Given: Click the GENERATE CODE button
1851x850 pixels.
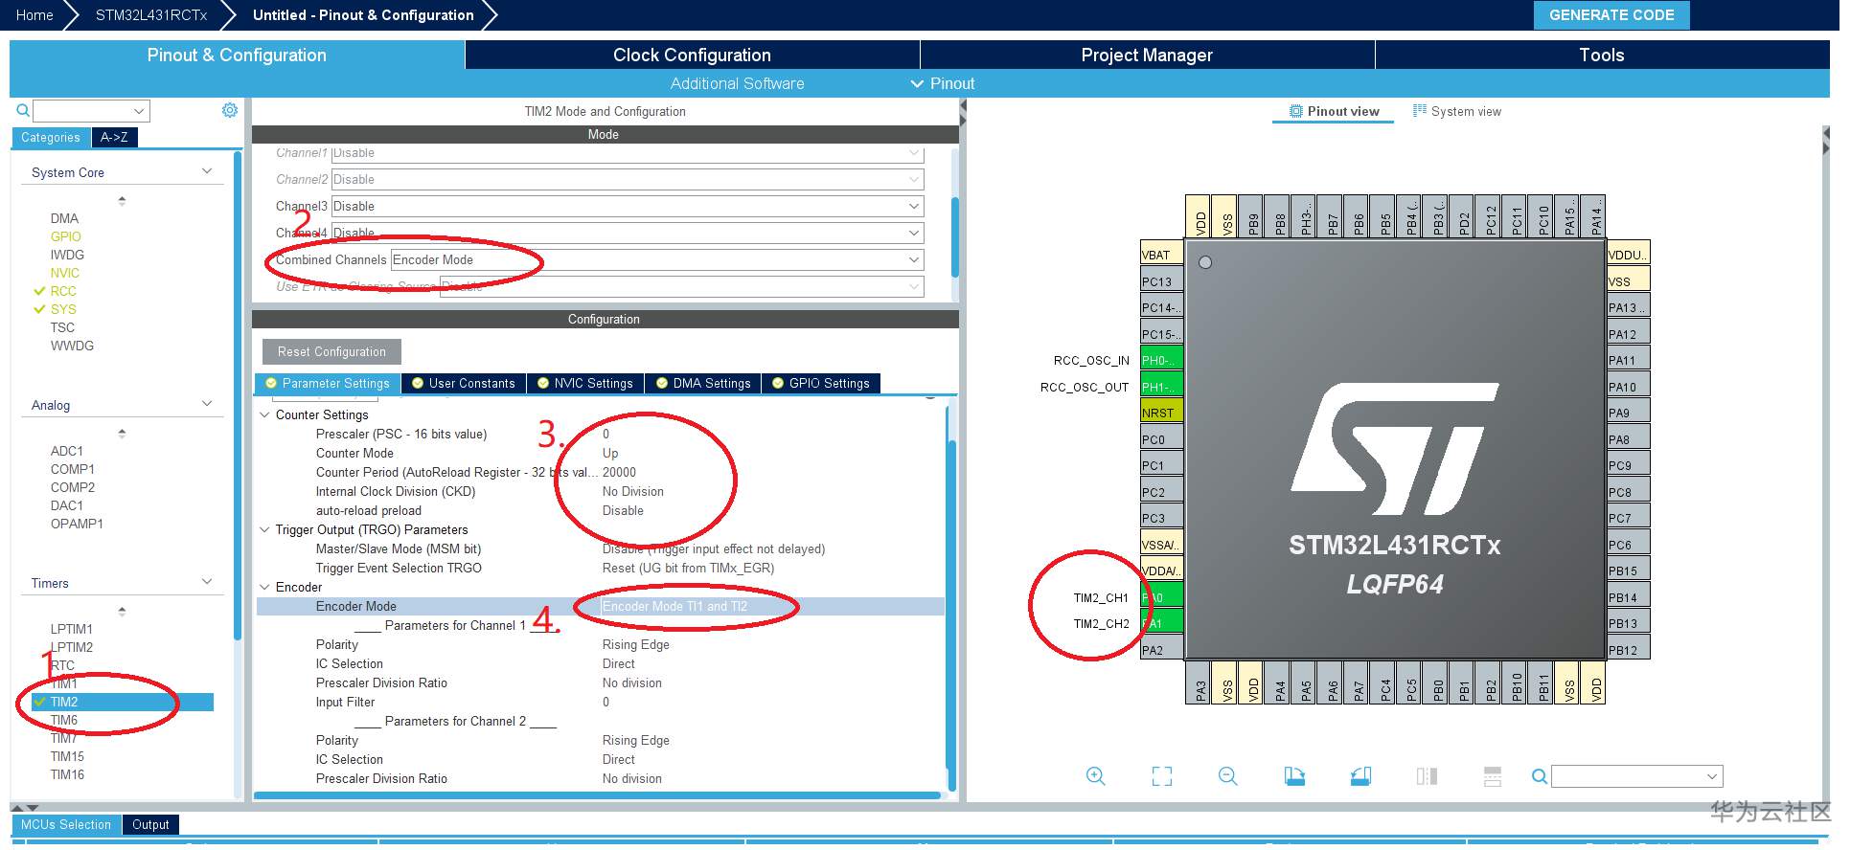Looking at the screenshot, I should pos(1611,15).
